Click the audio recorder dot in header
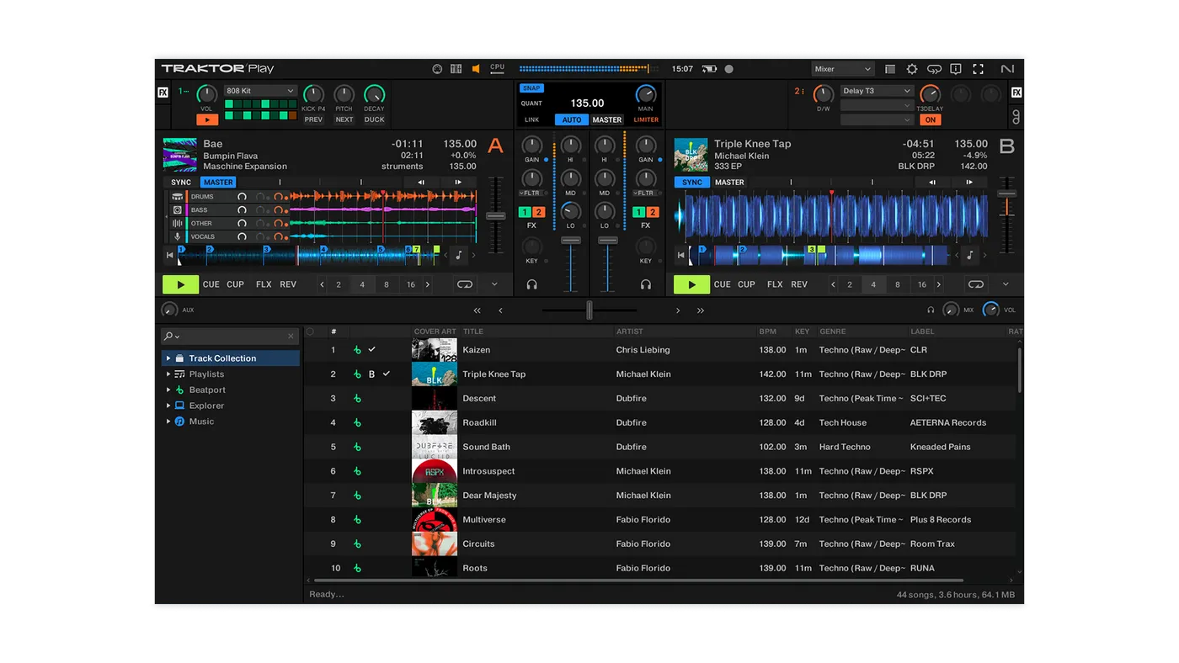The height and width of the screenshot is (663, 1179). tap(729, 69)
